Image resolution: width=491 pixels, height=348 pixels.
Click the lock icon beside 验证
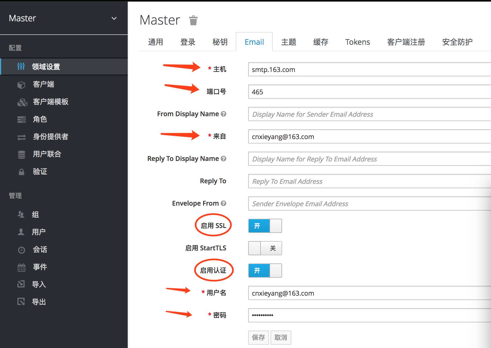(21, 172)
